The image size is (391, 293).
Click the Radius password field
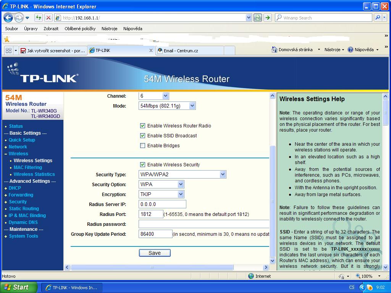204,224
